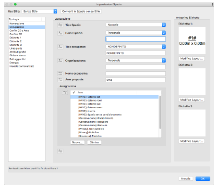Click the Area proposta field showing 0mq

136,80
